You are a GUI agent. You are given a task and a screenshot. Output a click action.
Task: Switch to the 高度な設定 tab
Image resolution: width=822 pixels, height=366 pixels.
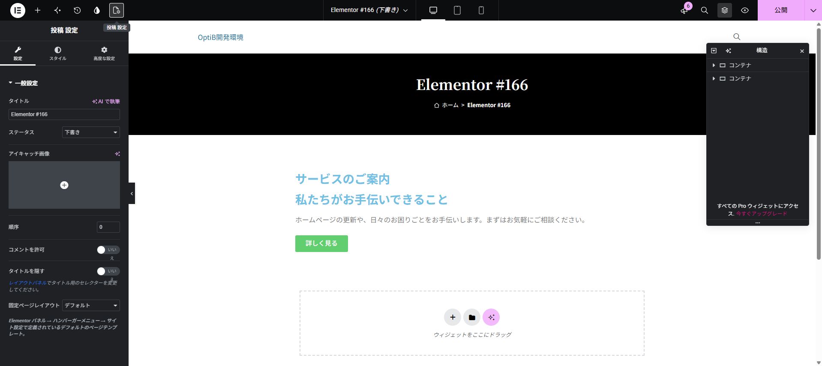pos(104,54)
